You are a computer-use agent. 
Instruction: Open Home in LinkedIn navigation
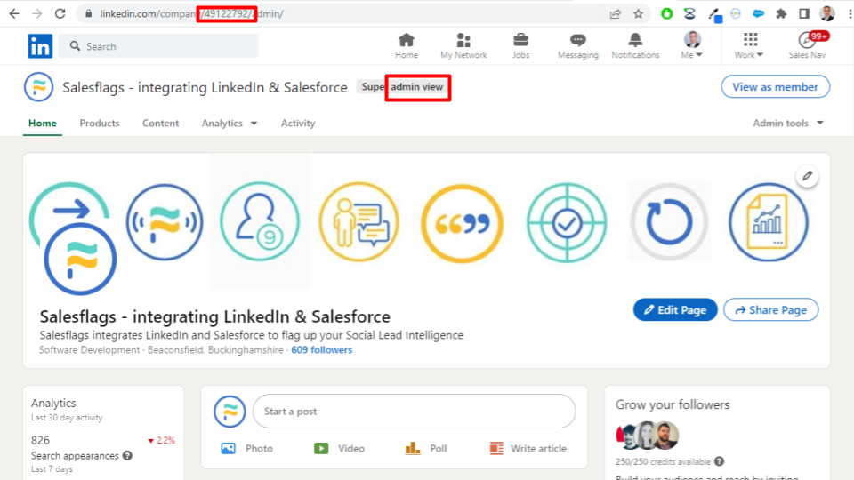[x=407, y=45]
